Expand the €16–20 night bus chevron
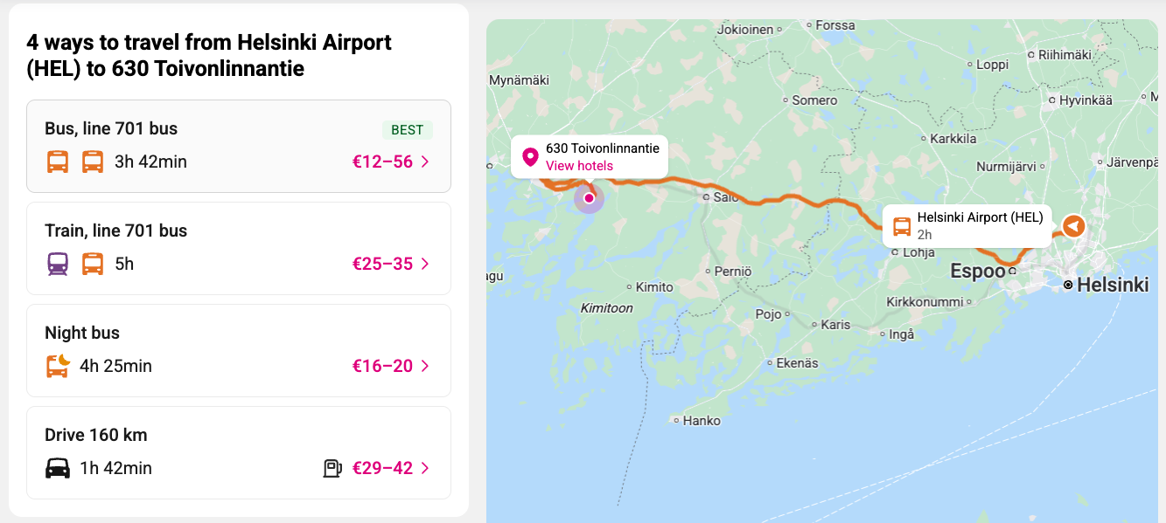1166x523 pixels. tap(425, 366)
